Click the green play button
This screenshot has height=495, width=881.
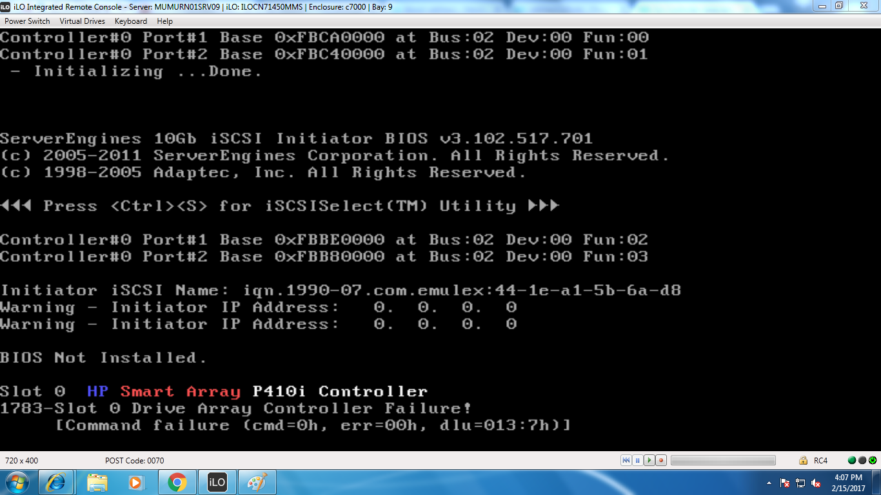coord(649,460)
